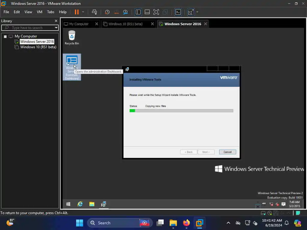Open the guest Action Center tray icon
This screenshot has height=230, width=307.
tap(283, 204)
